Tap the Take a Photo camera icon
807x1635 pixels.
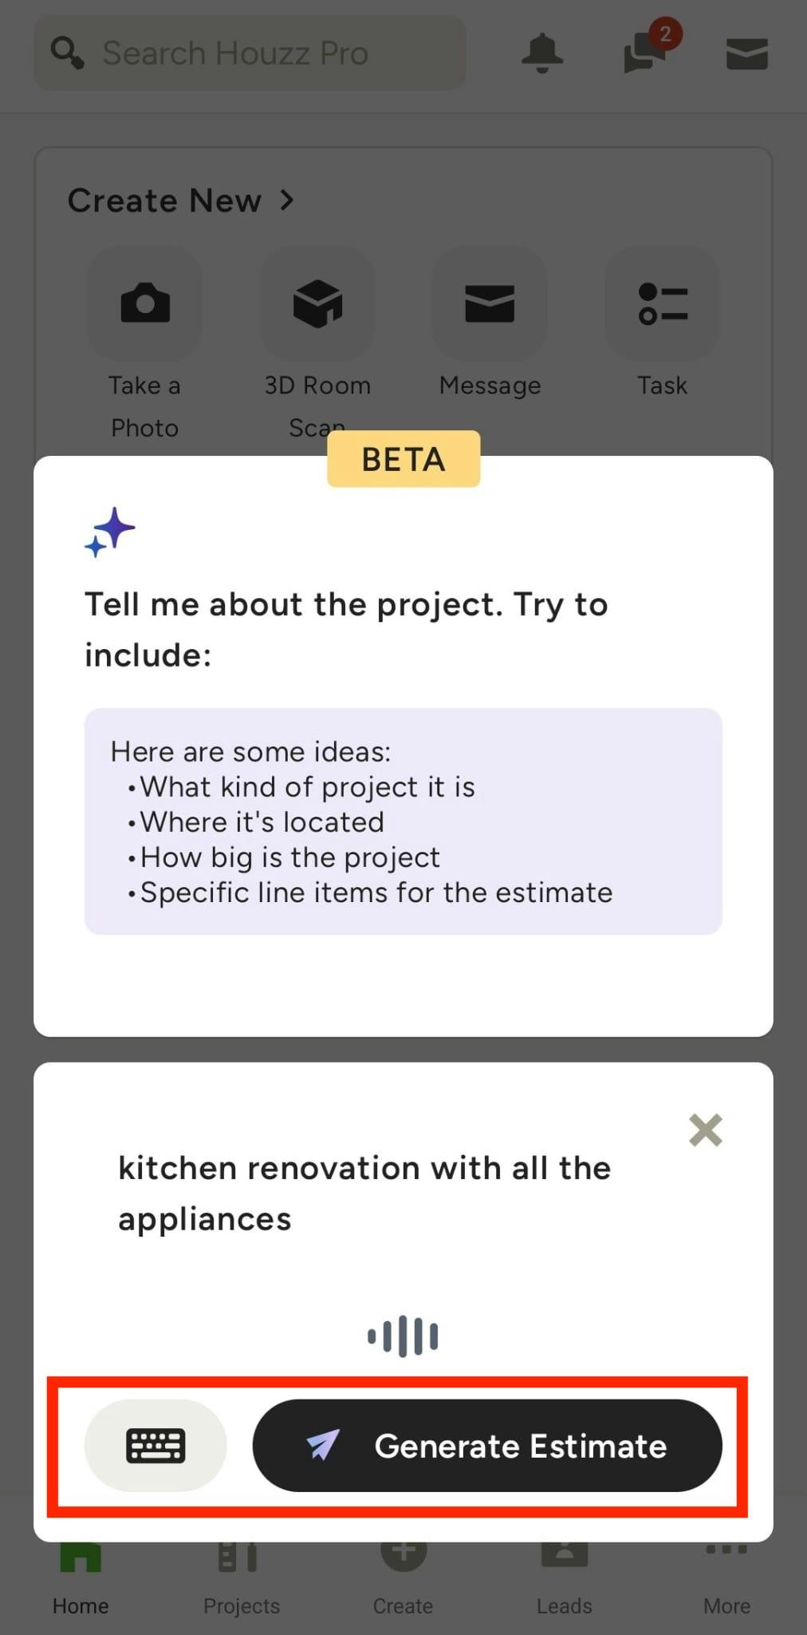(144, 303)
